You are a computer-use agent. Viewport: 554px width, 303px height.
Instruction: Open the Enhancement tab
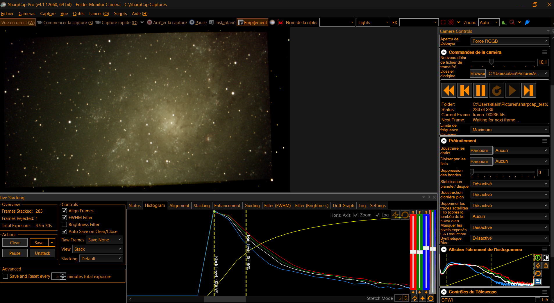coord(227,205)
